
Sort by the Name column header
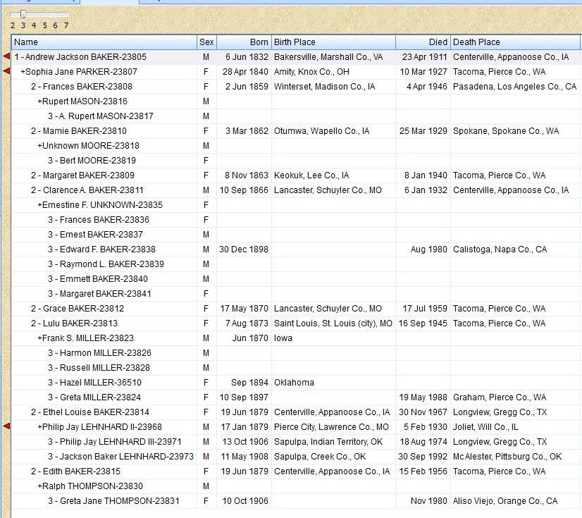click(x=104, y=42)
